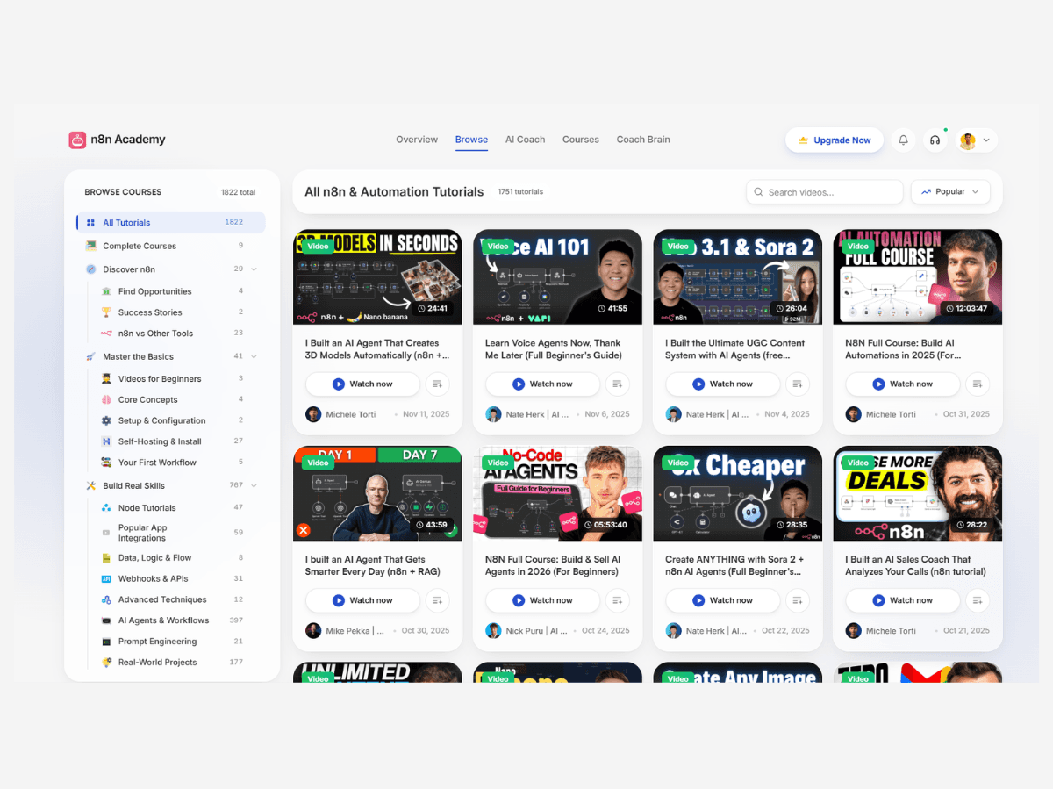
Task: Open the notifications bell
Action: [903, 140]
